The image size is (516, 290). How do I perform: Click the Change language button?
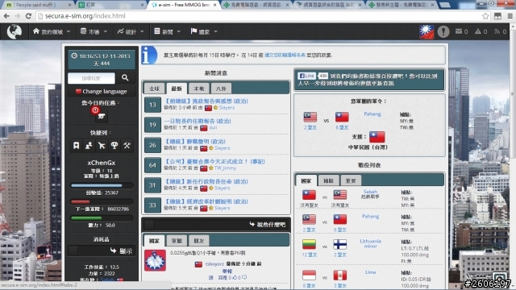click(x=102, y=91)
